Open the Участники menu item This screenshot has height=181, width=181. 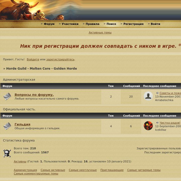(x=70, y=24)
